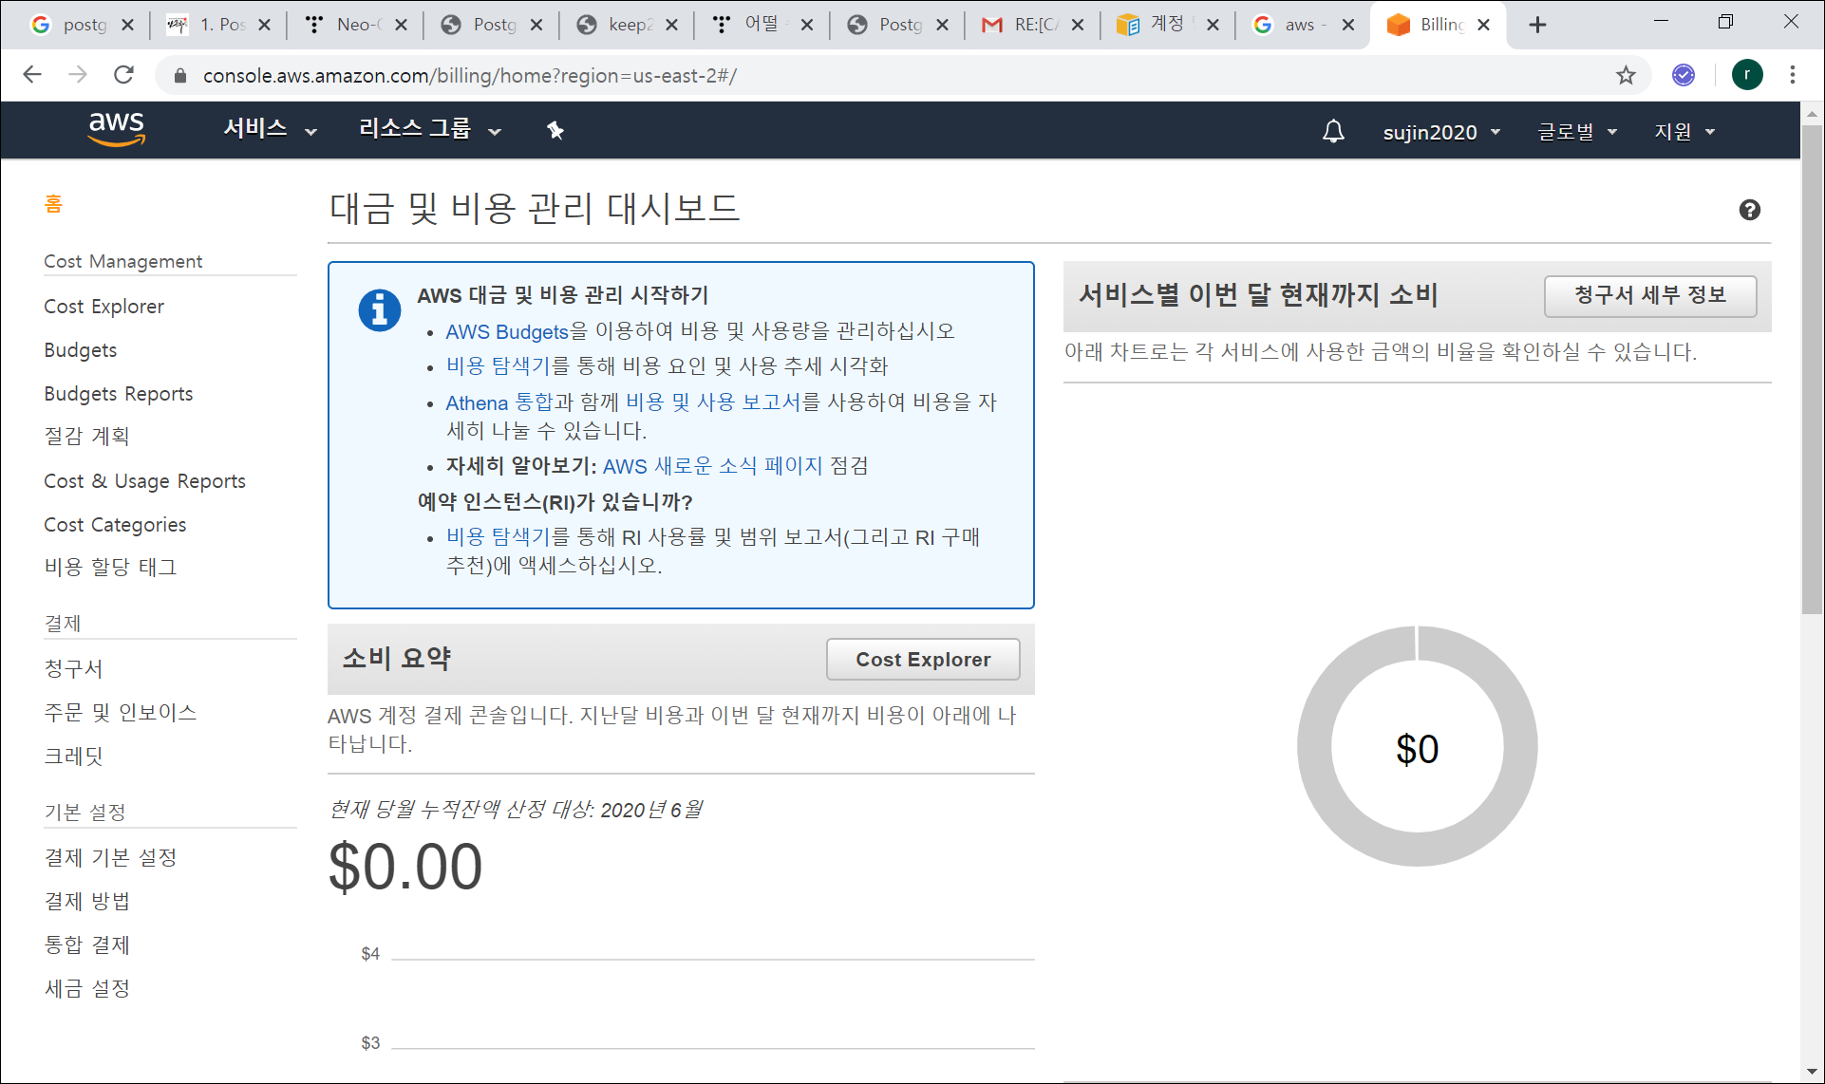1825x1084 pixels.
Task: Click the $0 donut chart
Action: pyautogui.click(x=1417, y=746)
